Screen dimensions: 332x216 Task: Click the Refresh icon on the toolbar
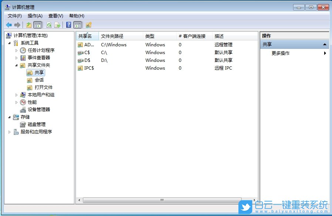click(x=49, y=24)
